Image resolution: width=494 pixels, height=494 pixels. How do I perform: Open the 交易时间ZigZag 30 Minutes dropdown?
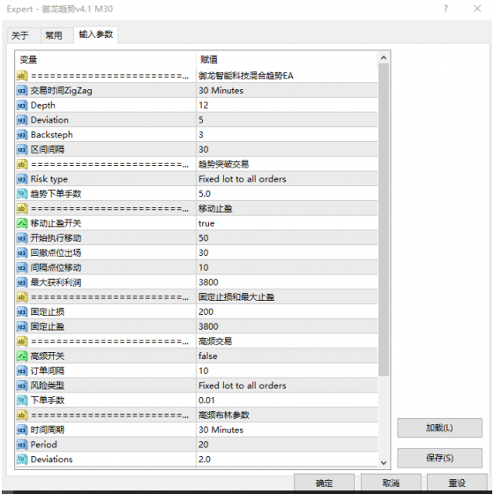pos(287,90)
